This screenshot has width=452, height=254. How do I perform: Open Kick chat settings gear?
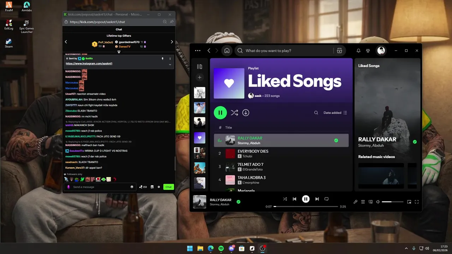click(x=159, y=187)
